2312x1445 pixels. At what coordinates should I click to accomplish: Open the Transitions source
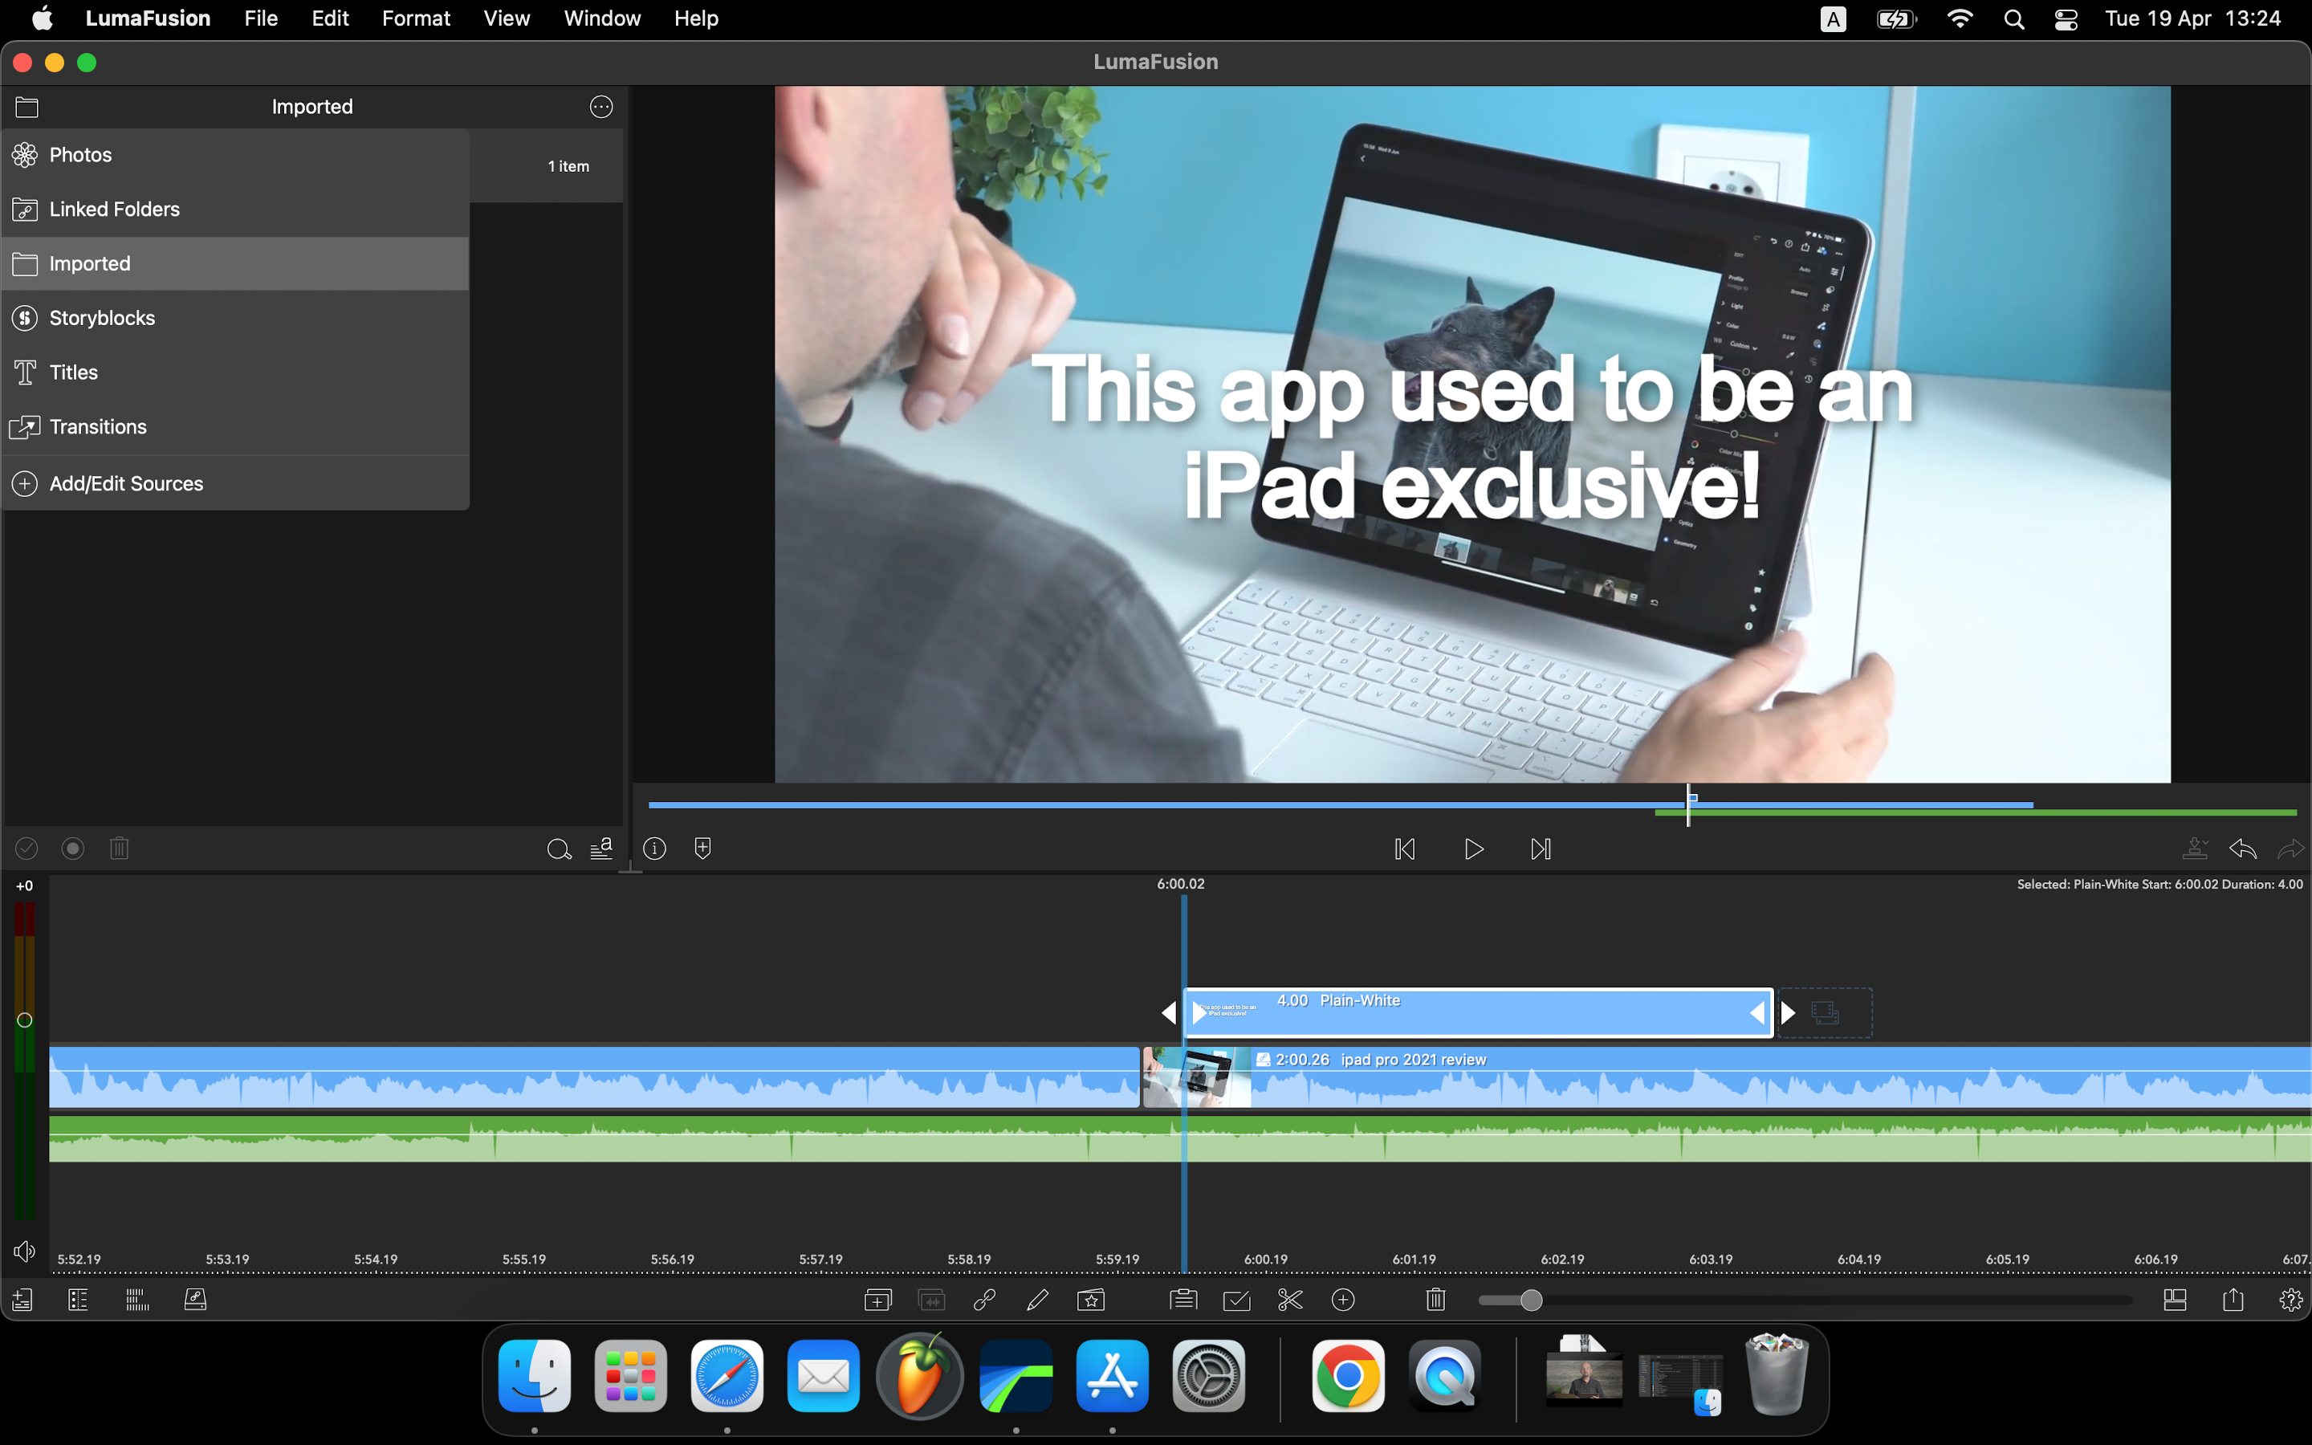pos(235,427)
